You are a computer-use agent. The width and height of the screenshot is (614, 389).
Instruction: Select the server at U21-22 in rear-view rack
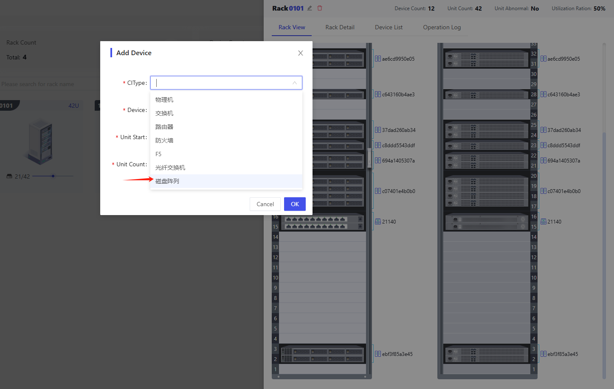[487, 161]
